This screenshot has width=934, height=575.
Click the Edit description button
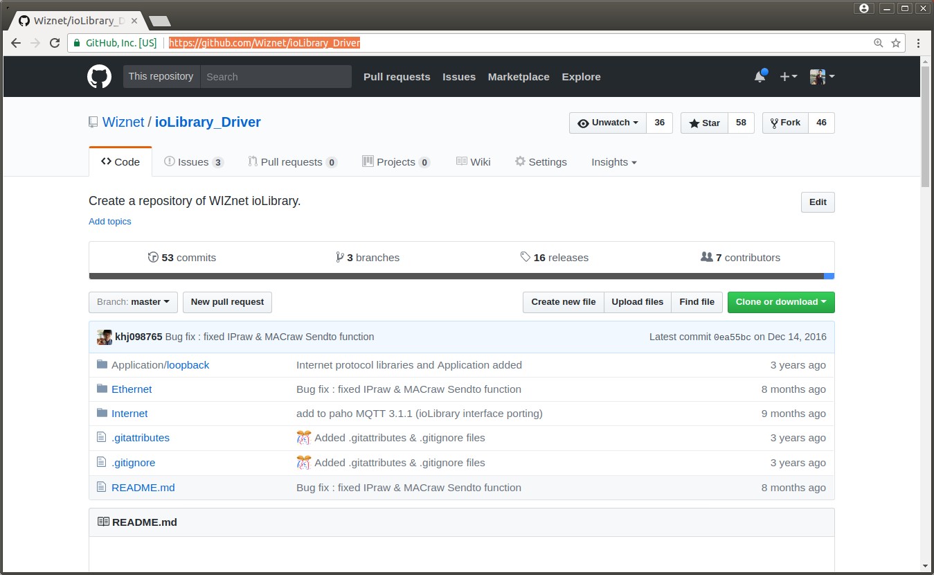click(x=818, y=202)
